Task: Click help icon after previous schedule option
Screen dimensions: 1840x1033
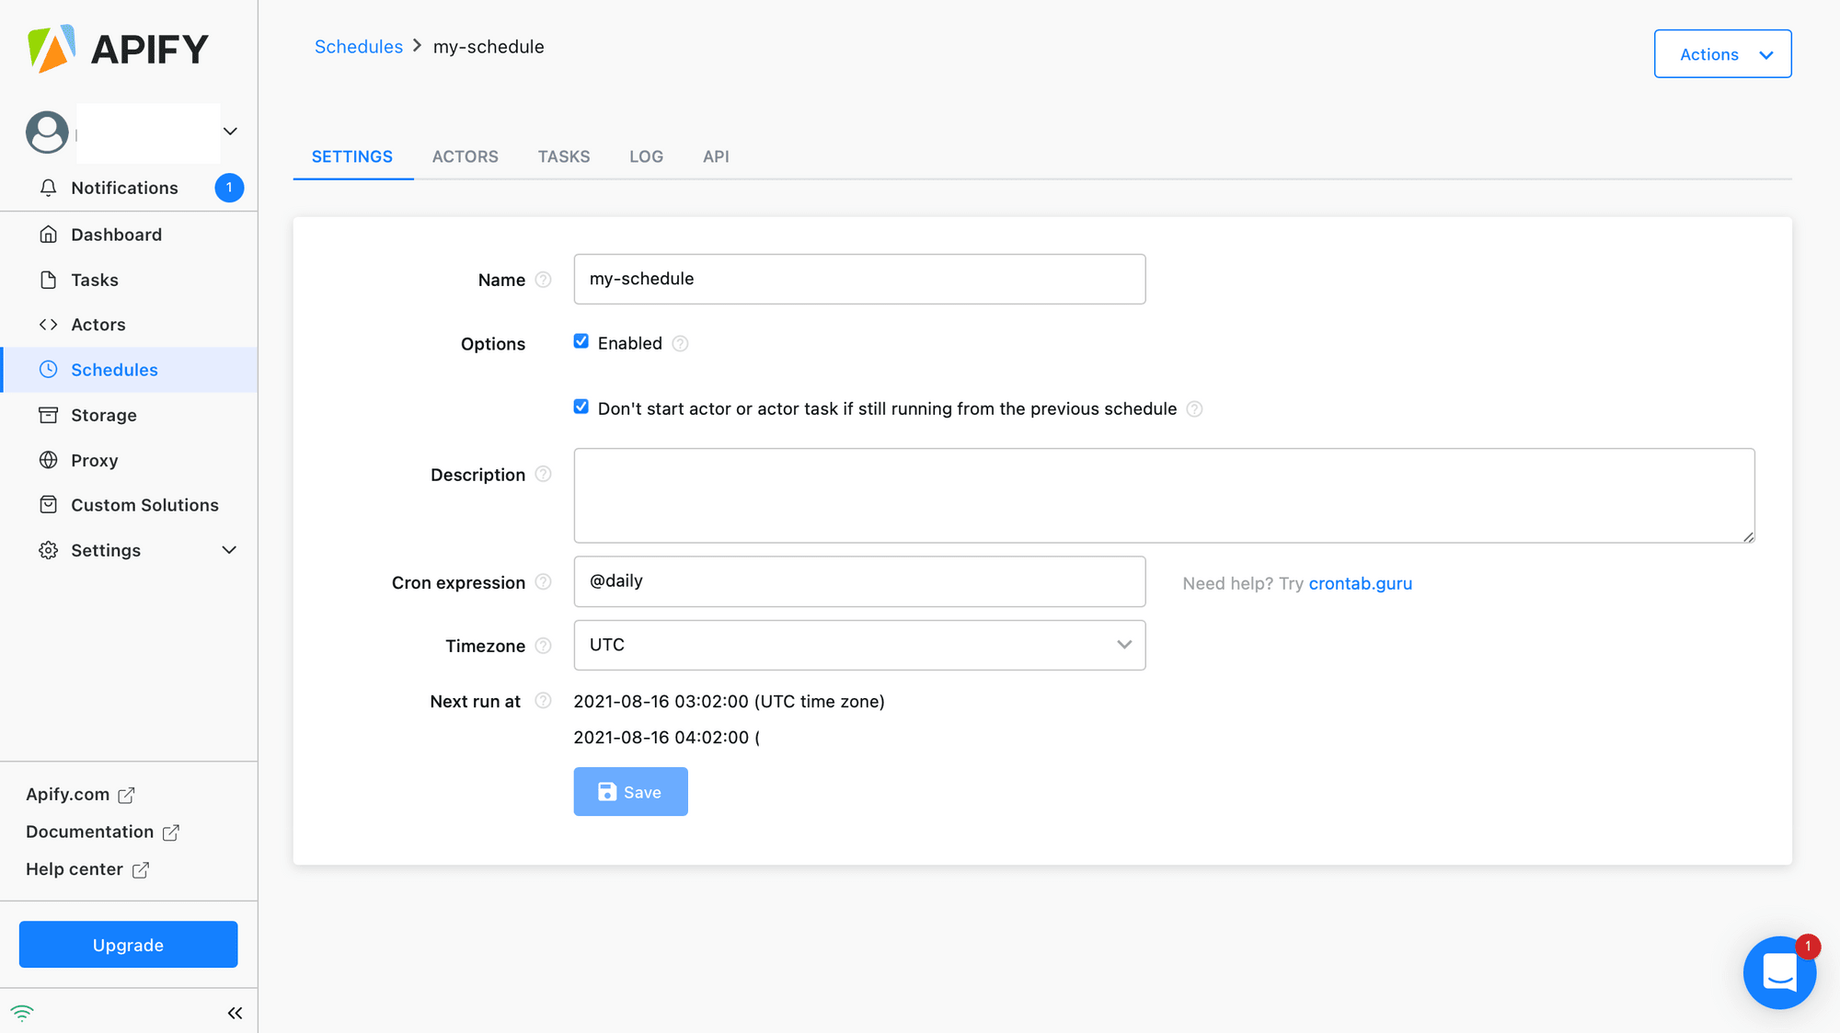Action: pyautogui.click(x=1194, y=409)
